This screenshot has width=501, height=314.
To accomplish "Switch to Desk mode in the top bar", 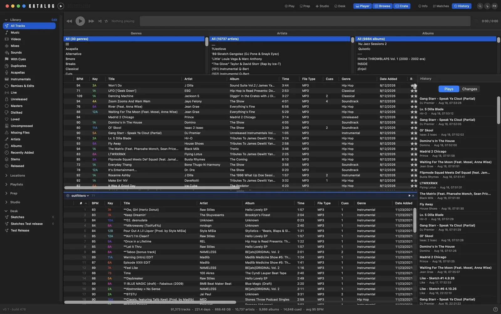I will 340,6.
